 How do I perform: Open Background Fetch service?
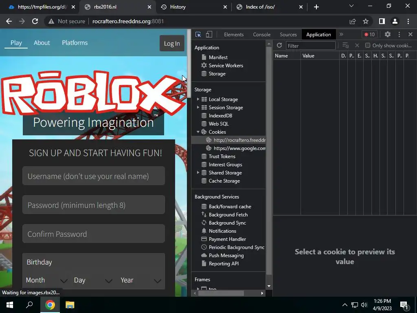tap(228, 214)
